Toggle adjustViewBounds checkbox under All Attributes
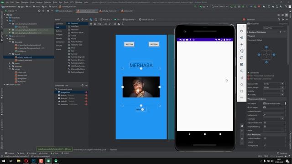This screenshot has height=164, width=292. tap(265, 138)
